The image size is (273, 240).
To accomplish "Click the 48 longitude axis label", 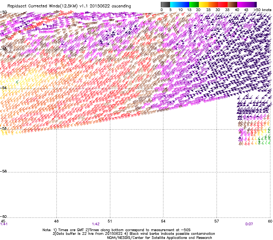I will pos(56,221).
